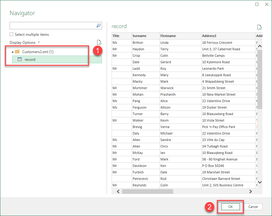Click the left scroll arrow below the data
This screenshot has width=272, height=216.
pyautogui.click(x=118, y=191)
